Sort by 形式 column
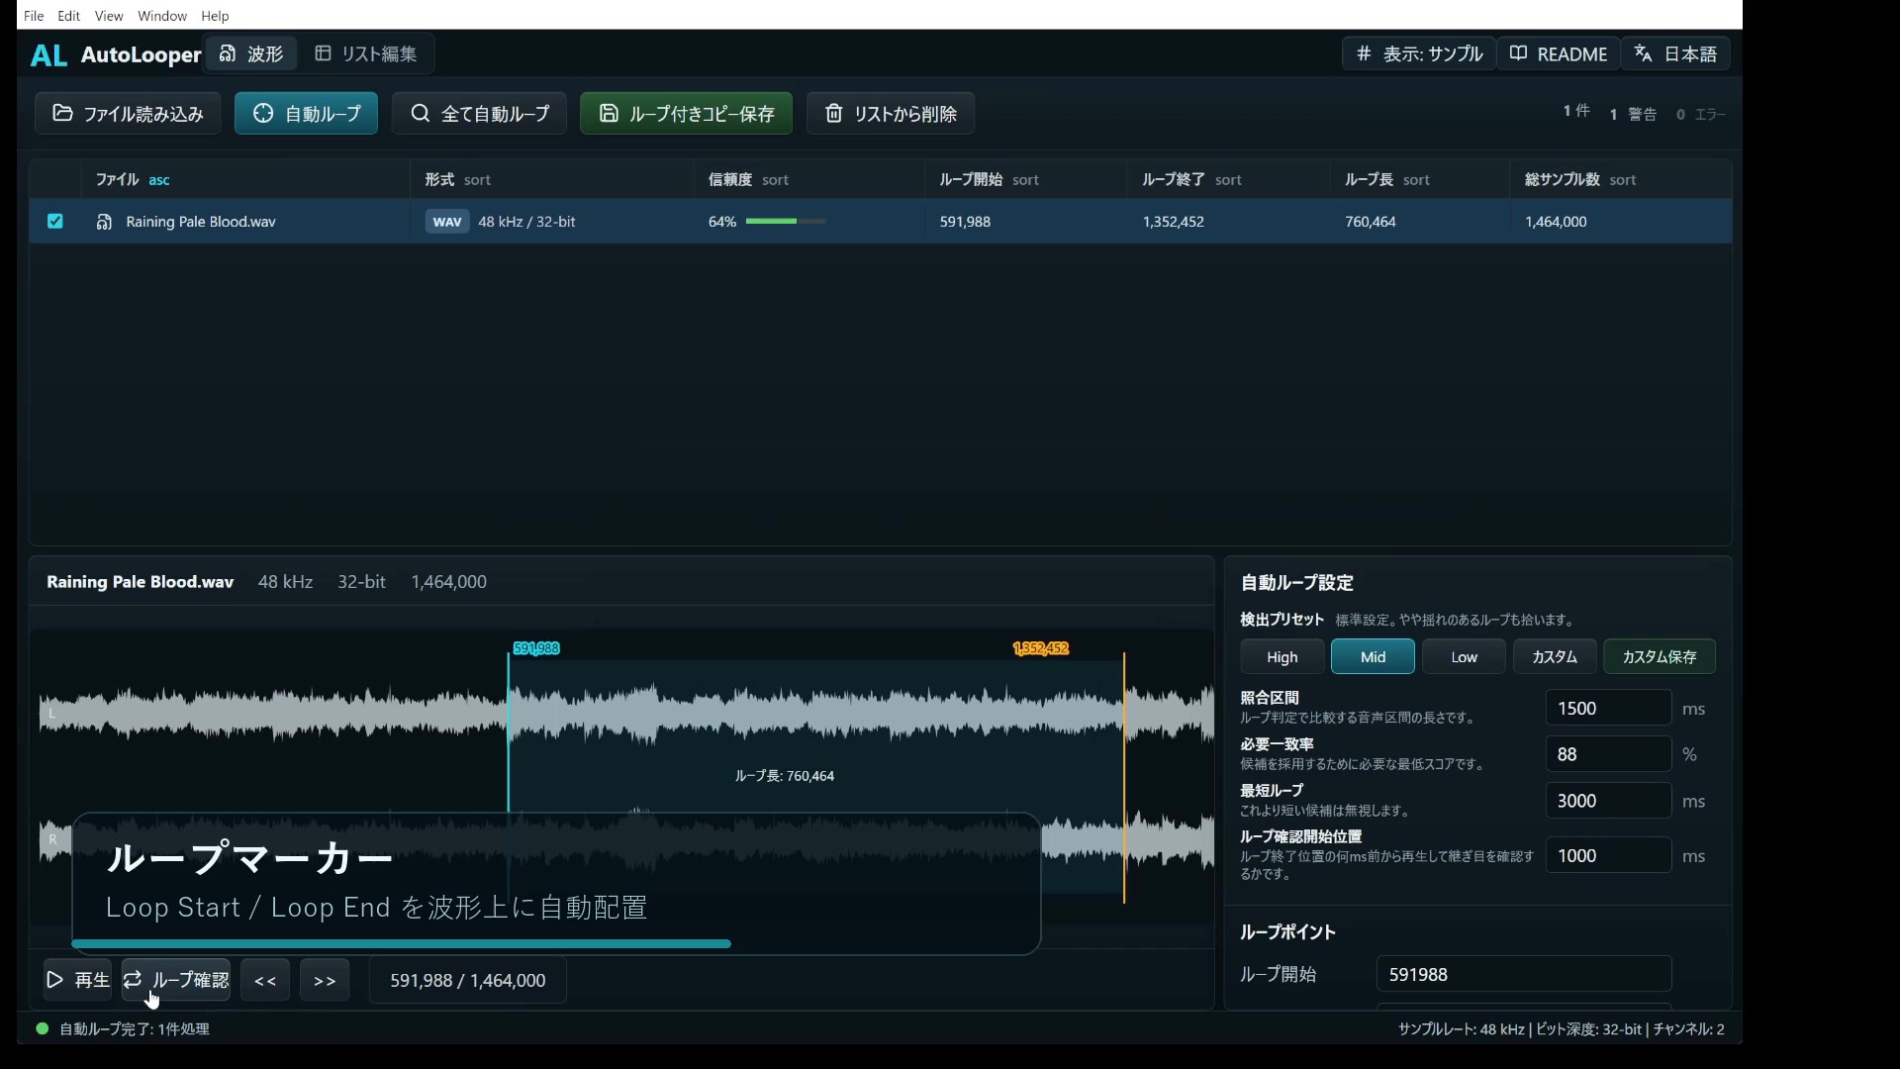The height and width of the screenshot is (1069, 1900). [457, 179]
